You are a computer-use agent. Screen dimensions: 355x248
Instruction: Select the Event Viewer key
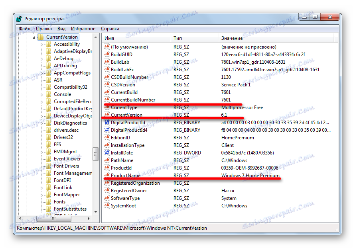[x=67, y=159]
